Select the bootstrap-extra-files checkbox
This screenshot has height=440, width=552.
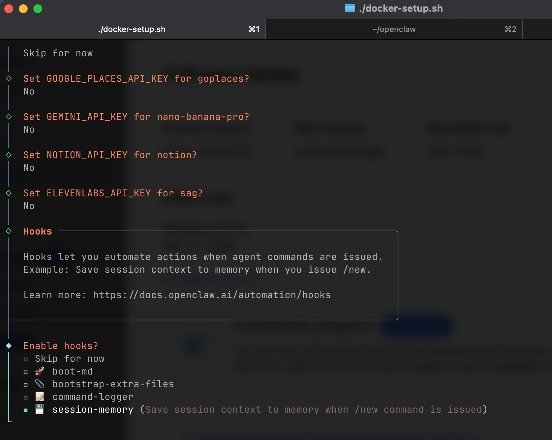click(x=26, y=385)
